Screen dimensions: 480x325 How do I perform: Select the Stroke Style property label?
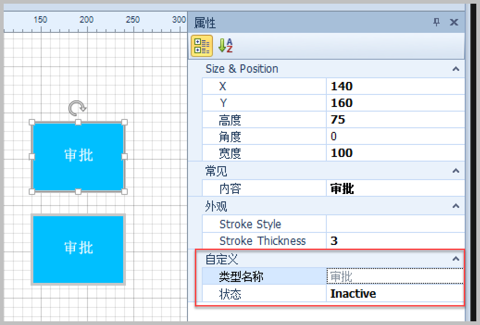[x=250, y=224]
